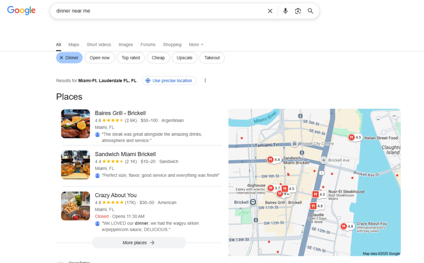Expand the More search categories dropdown
The height and width of the screenshot is (263, 424).
(196, 45)
